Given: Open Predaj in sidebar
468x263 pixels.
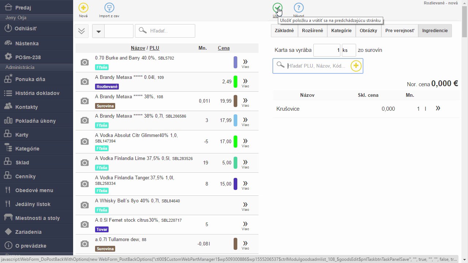Looking at the screenshot, I should [x=37, y=7].
